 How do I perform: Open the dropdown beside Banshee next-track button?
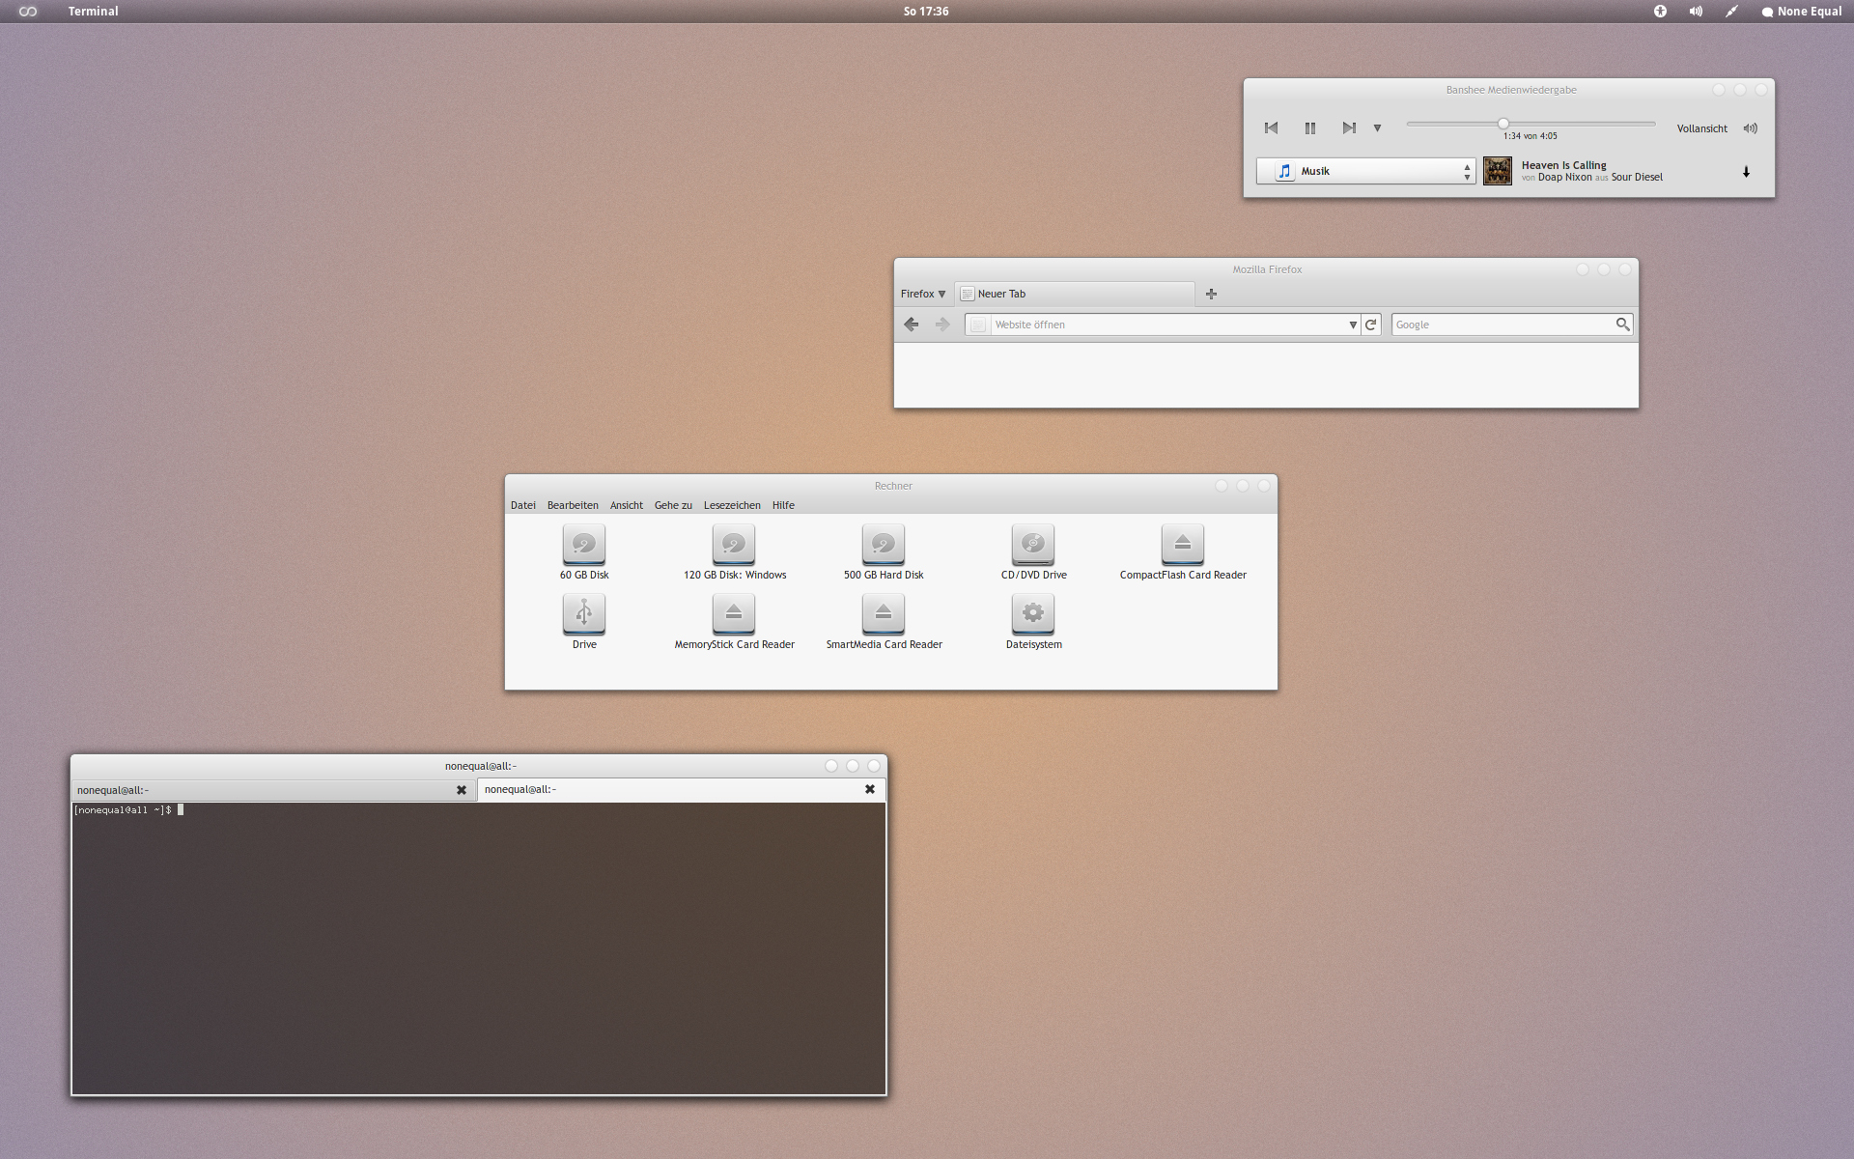point(1377,127)
